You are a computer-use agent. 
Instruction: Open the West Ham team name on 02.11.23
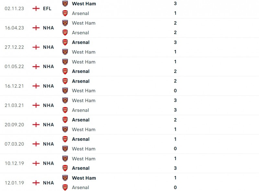tap(84, 4)
